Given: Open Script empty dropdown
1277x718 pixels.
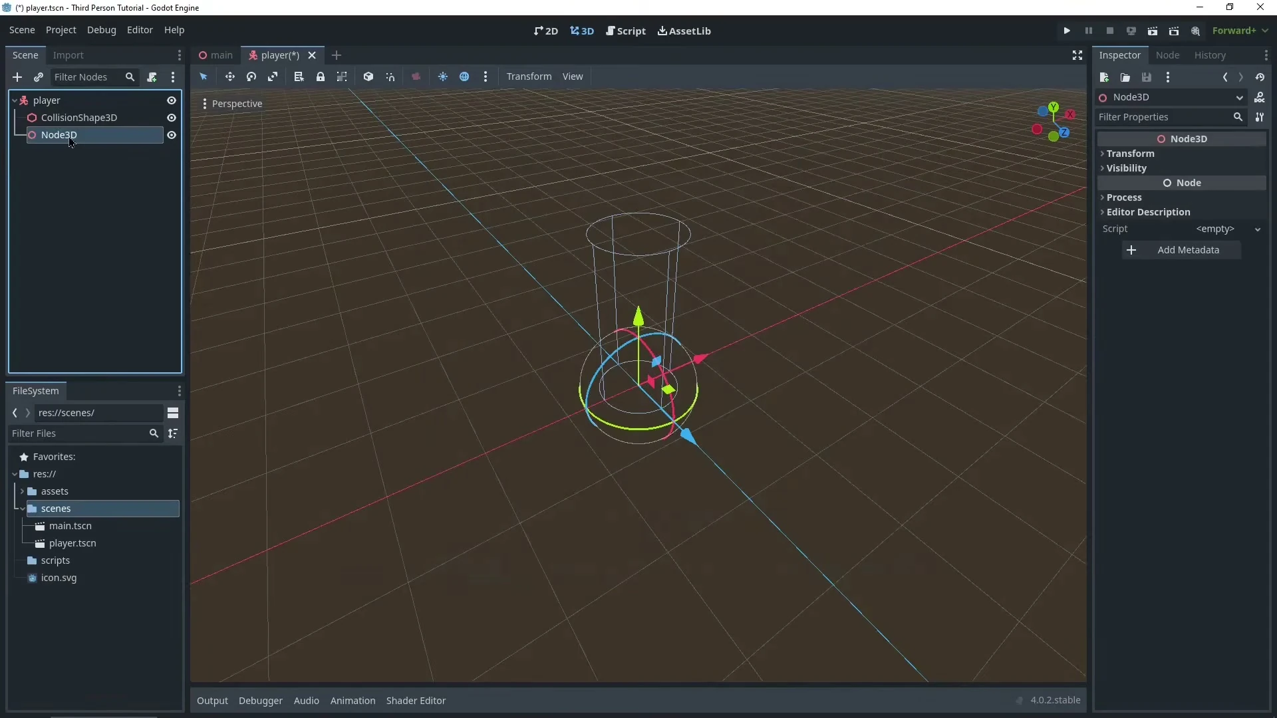Looking at the screenshot, I should (1228, 229).
